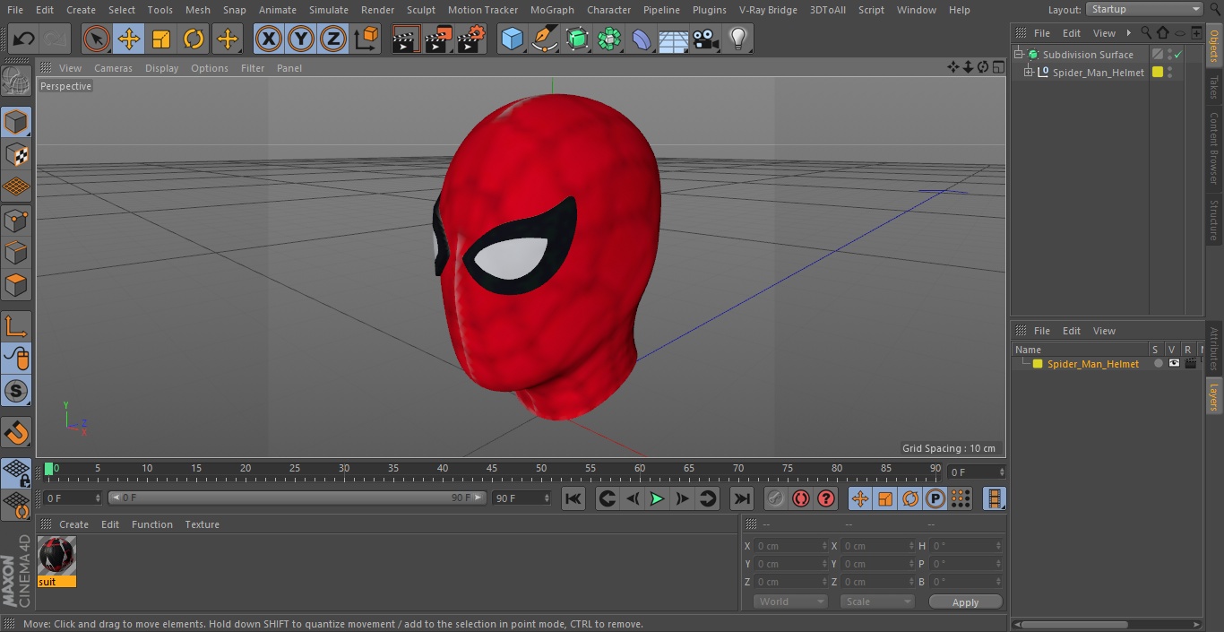The height and width of the screenshot is (632, 1224).
Task: Add a Cube primitive object
Action: [x=512, y=39]
